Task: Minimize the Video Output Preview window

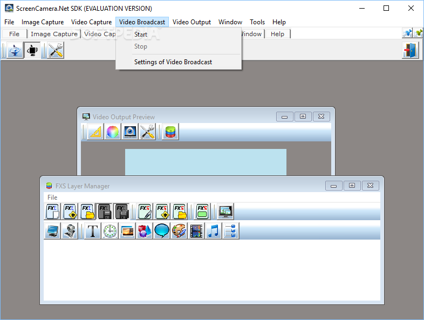Action: 284,117
